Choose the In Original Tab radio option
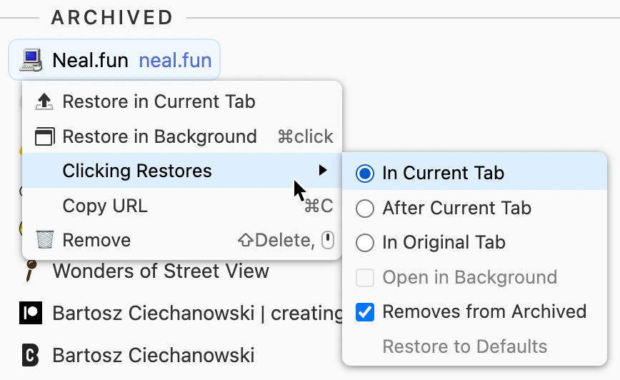 pos(364,243)
